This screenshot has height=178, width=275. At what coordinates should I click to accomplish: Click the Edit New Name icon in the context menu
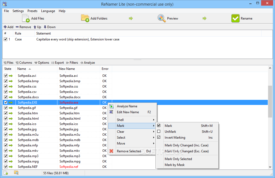tap(111, 112)
